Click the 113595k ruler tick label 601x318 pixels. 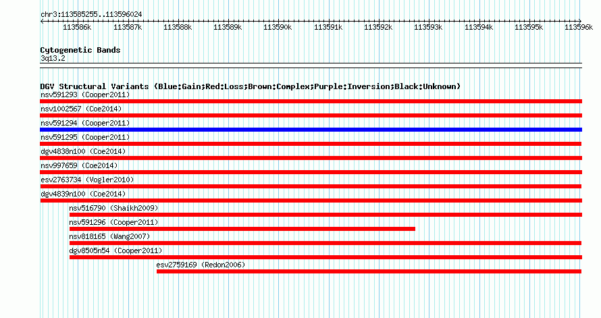click(x=529, y=27)
